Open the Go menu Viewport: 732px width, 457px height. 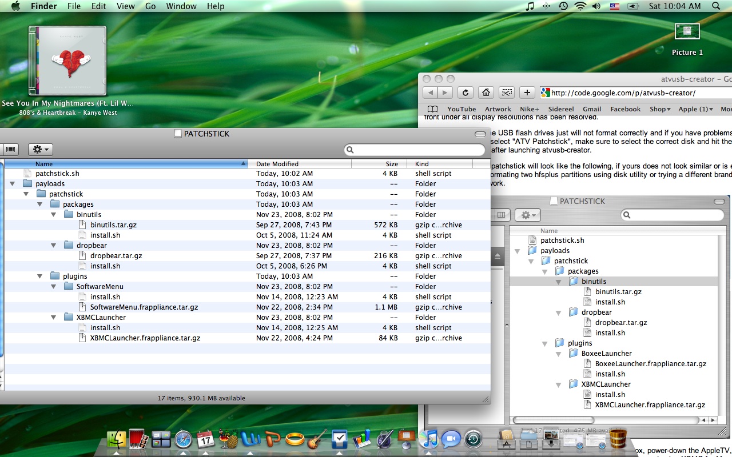pyautogui.click(x=150, y=6)
